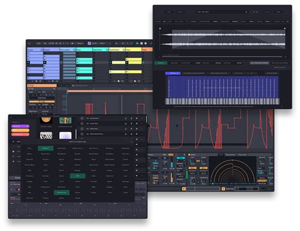This screenshot has height=231, width=300.
Task: Stop playback with the square transport button
Action: coord(142,44)
